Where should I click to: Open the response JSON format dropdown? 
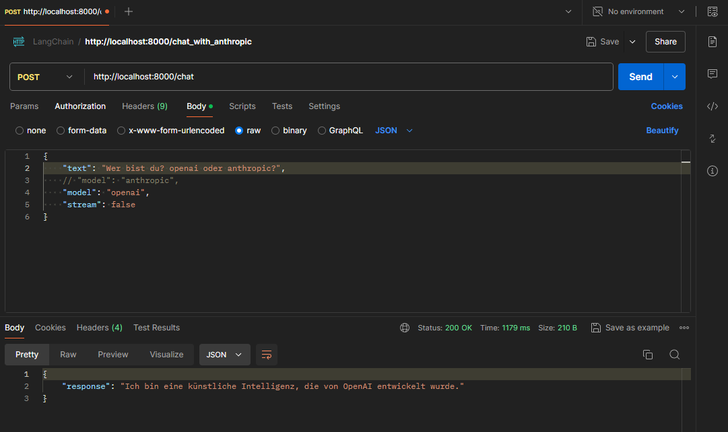pyautogui.click(x=224, y=355)
